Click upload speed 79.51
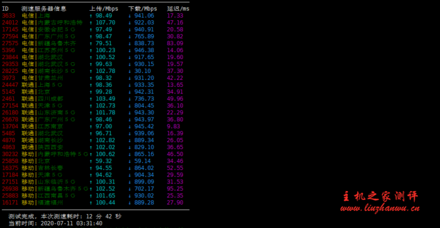 (x=103, y=43)
